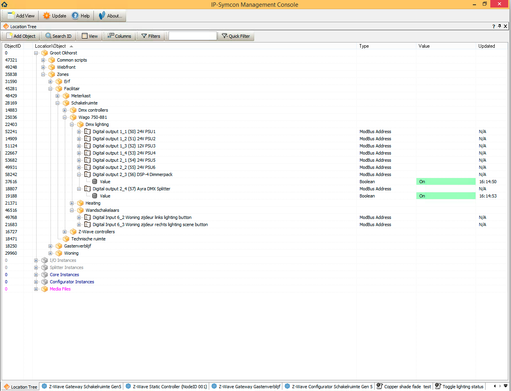Switch to Toggle lighting status tab
This screenshot has height=391, width=511.
(x=459, y=387)
